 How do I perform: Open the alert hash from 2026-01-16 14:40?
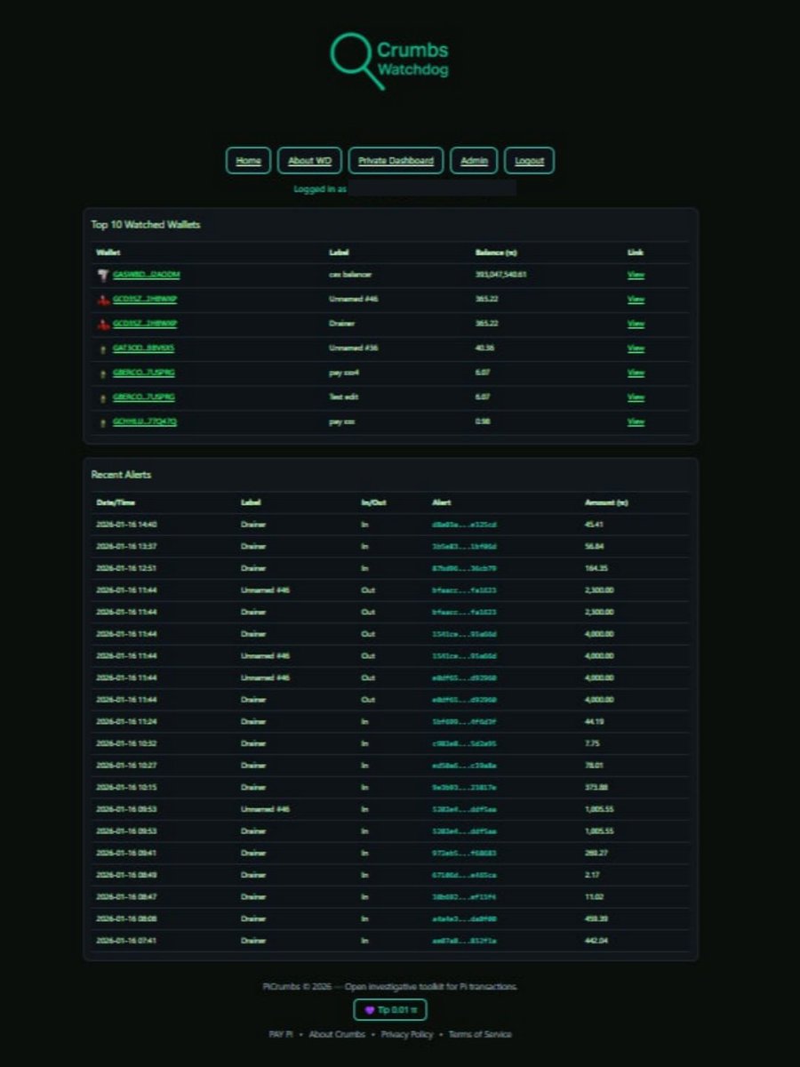464,525
